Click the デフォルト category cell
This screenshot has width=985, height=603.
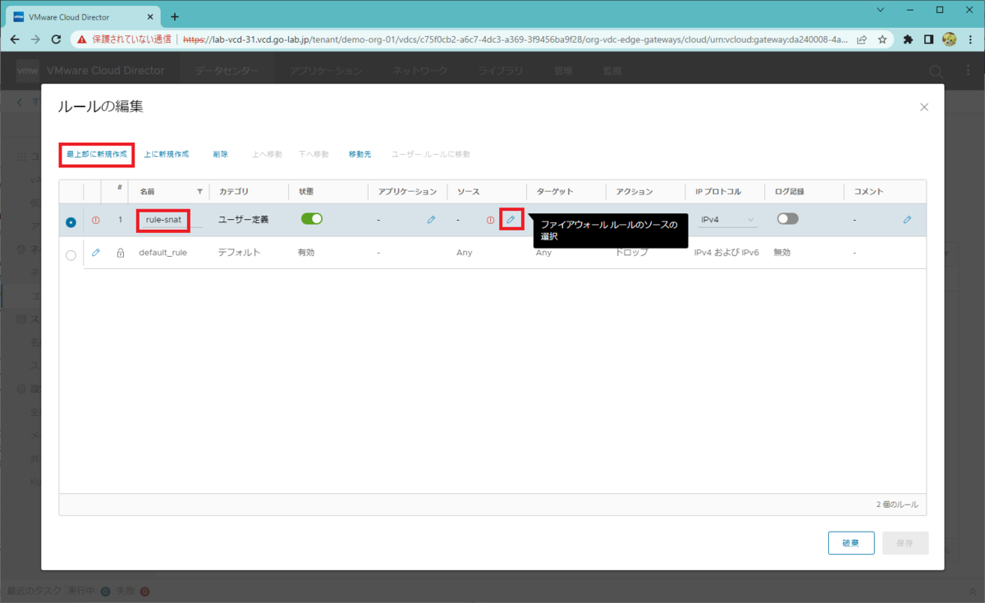tap(239, 253)
